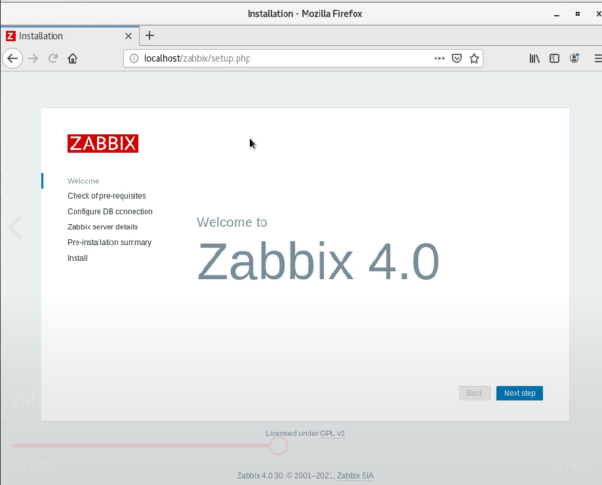Select Configure DB connection step
This screenshot has width=602, height=485.
point(110,212)
